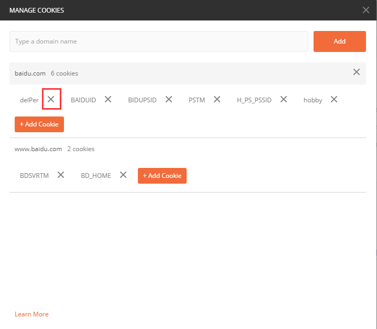This screenshot has width=377, height=329.
Task: Select the H_PS_PSSID cookie name
Action: pos(254,100)
